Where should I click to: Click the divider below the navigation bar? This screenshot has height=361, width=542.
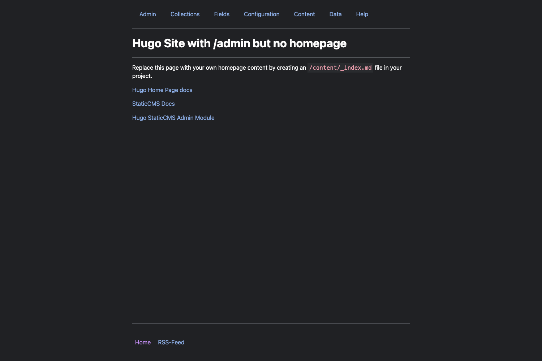(271, 27)
